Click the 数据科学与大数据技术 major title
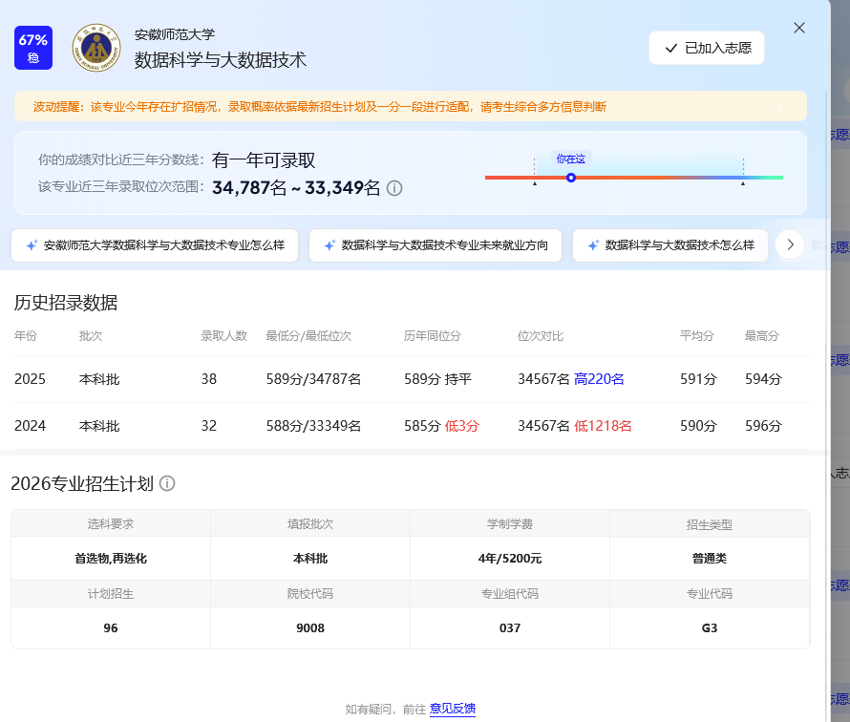Viewport: 850px width, 722px height. (221, 59)
